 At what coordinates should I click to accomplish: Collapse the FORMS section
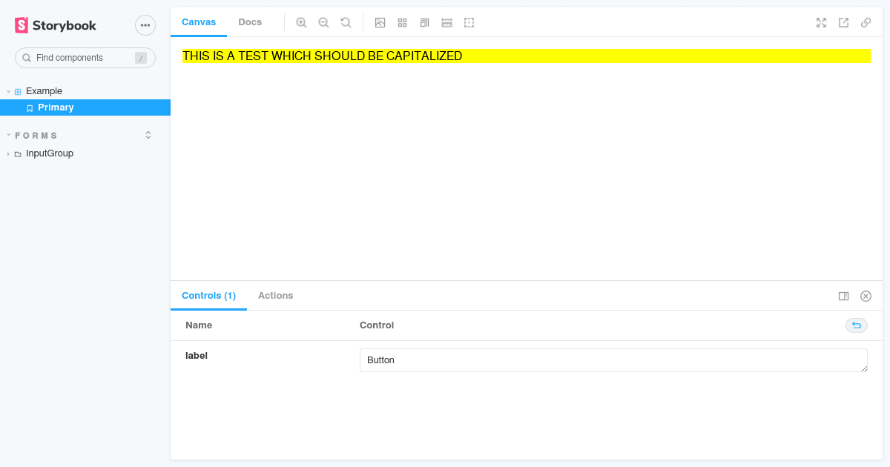pos(7,135)
